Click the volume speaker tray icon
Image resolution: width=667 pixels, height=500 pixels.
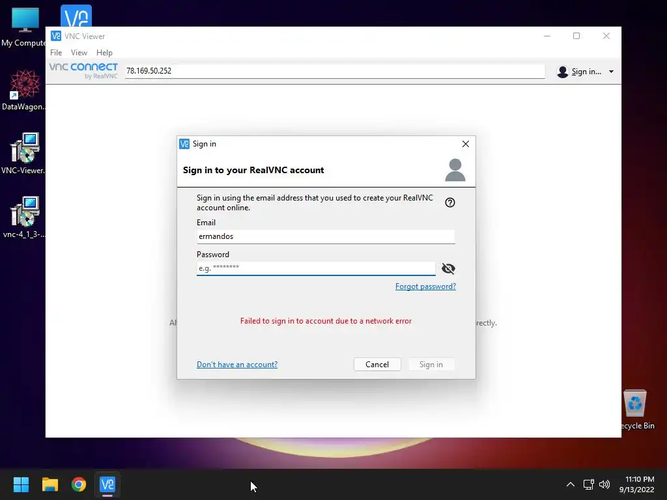(604, 484)
